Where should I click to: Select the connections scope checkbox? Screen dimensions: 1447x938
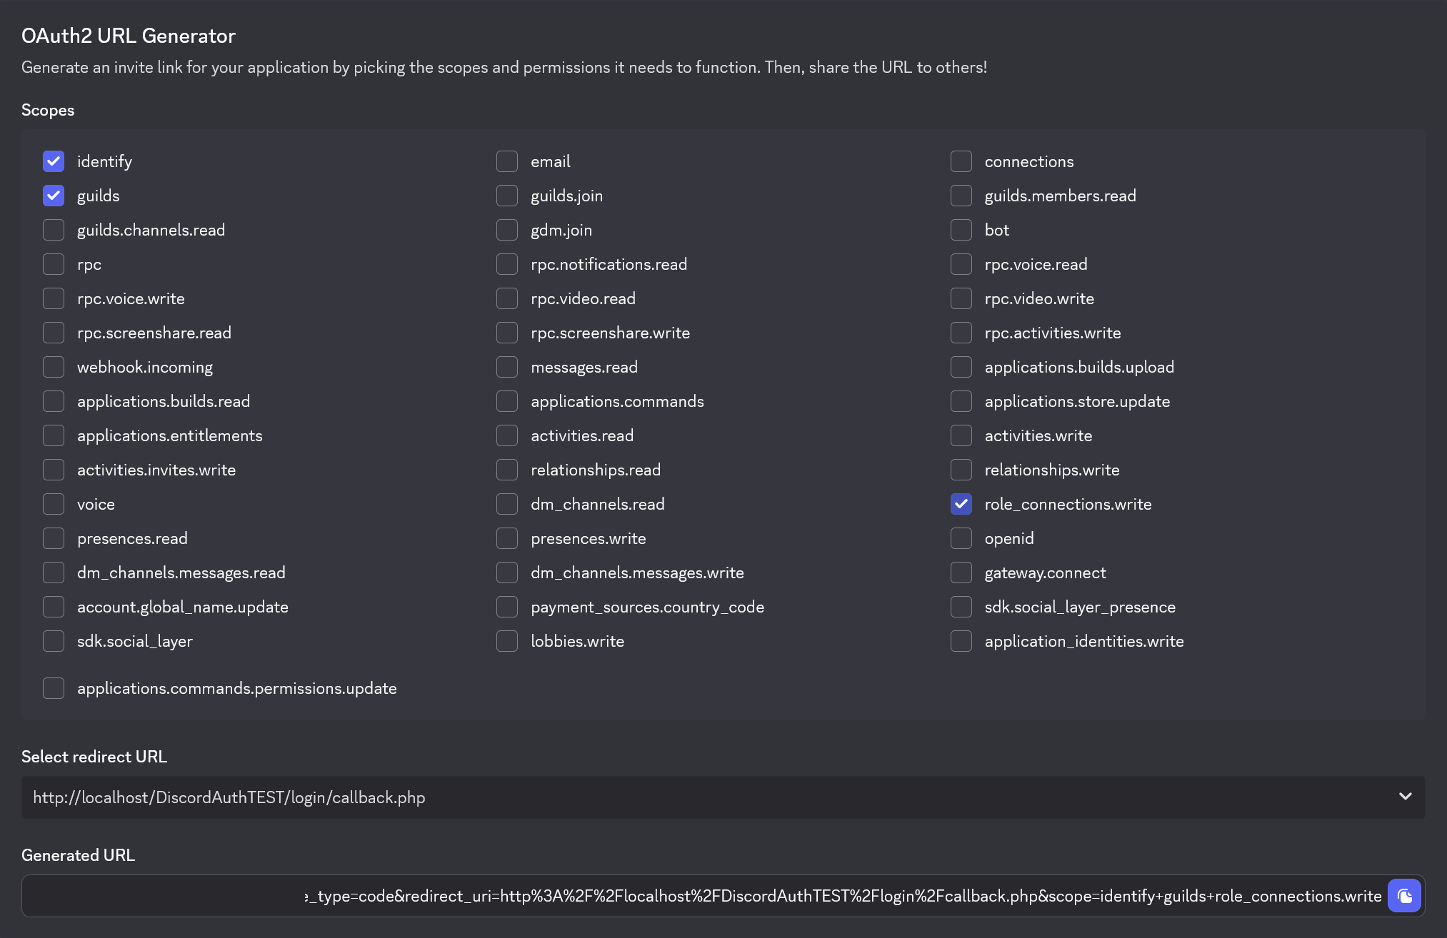click(x=961, y=161)
